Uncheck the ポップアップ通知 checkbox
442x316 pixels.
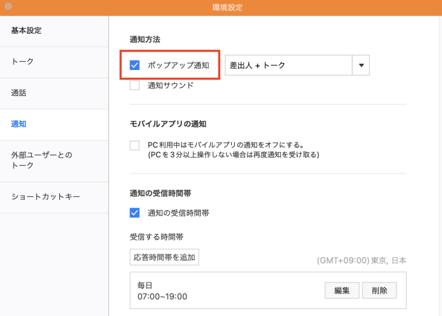click(134, 65)
